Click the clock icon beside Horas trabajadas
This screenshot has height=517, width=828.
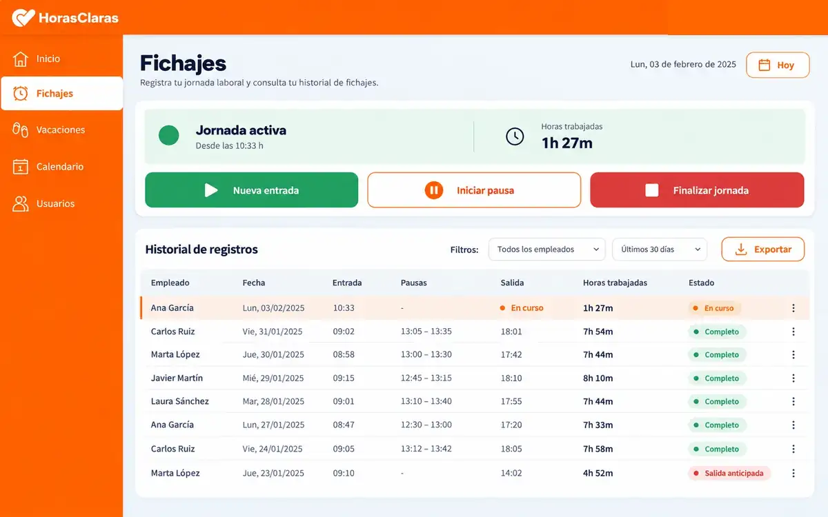click(515, 136)
